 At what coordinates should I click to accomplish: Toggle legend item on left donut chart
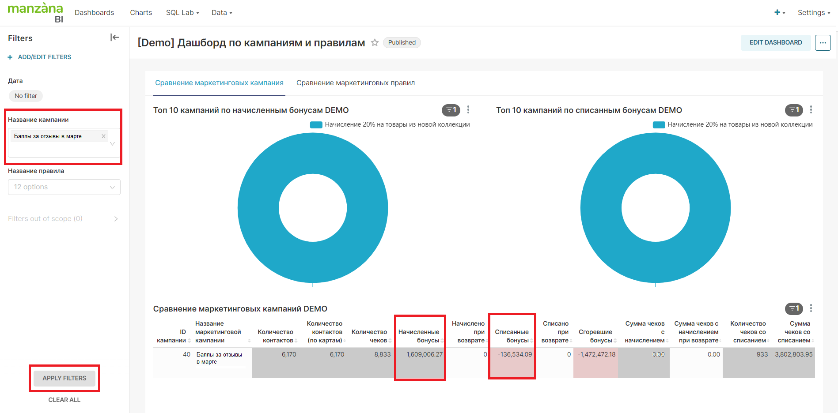click(x=390, y=125)
